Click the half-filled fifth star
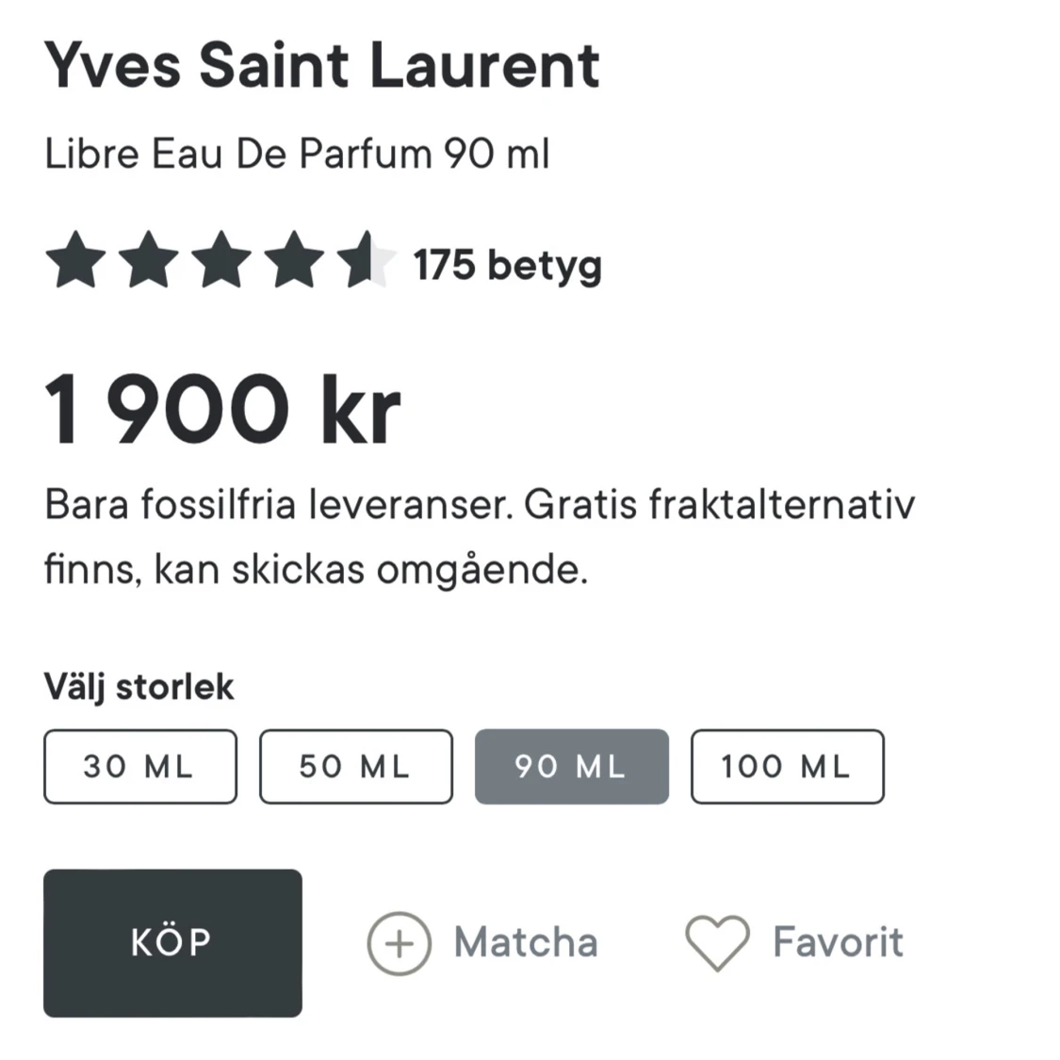Image resolution: width=1060 pixels, height=1060 pixels. pos(366,261)
